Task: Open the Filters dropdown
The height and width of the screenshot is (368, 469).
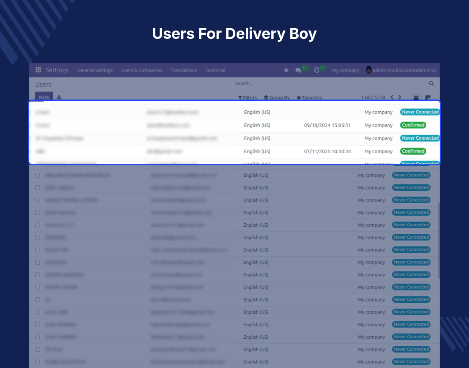Action: click(x=247, y=97)
